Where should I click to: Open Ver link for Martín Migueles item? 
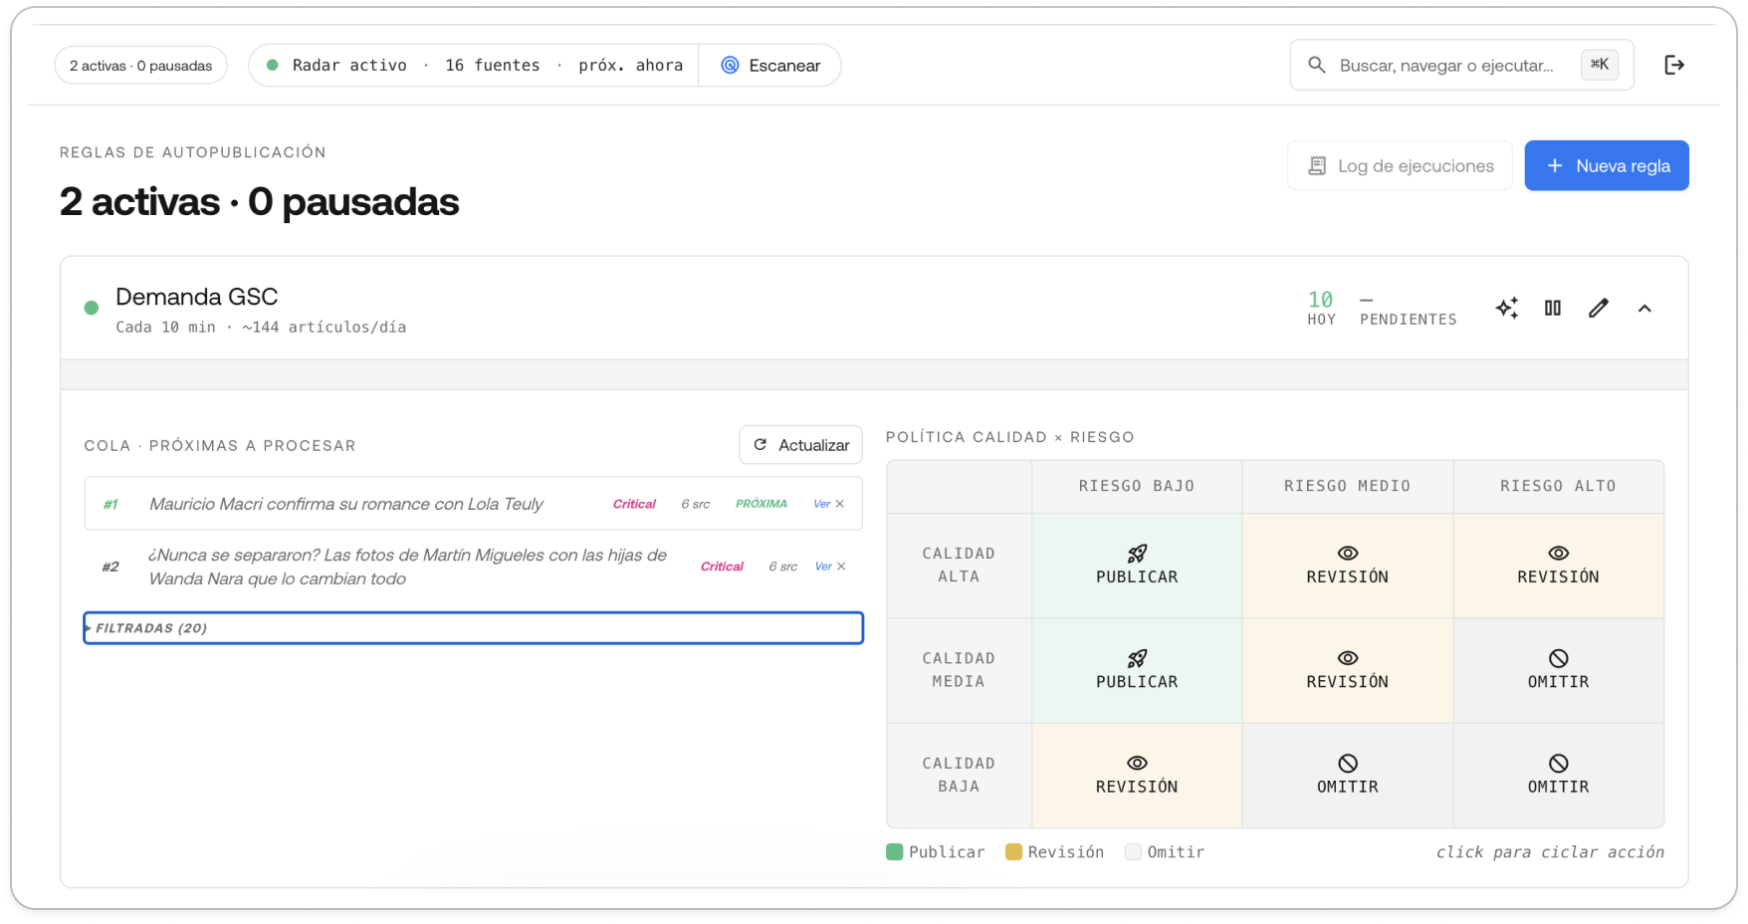pyautogui.click(x=823, y=567)
